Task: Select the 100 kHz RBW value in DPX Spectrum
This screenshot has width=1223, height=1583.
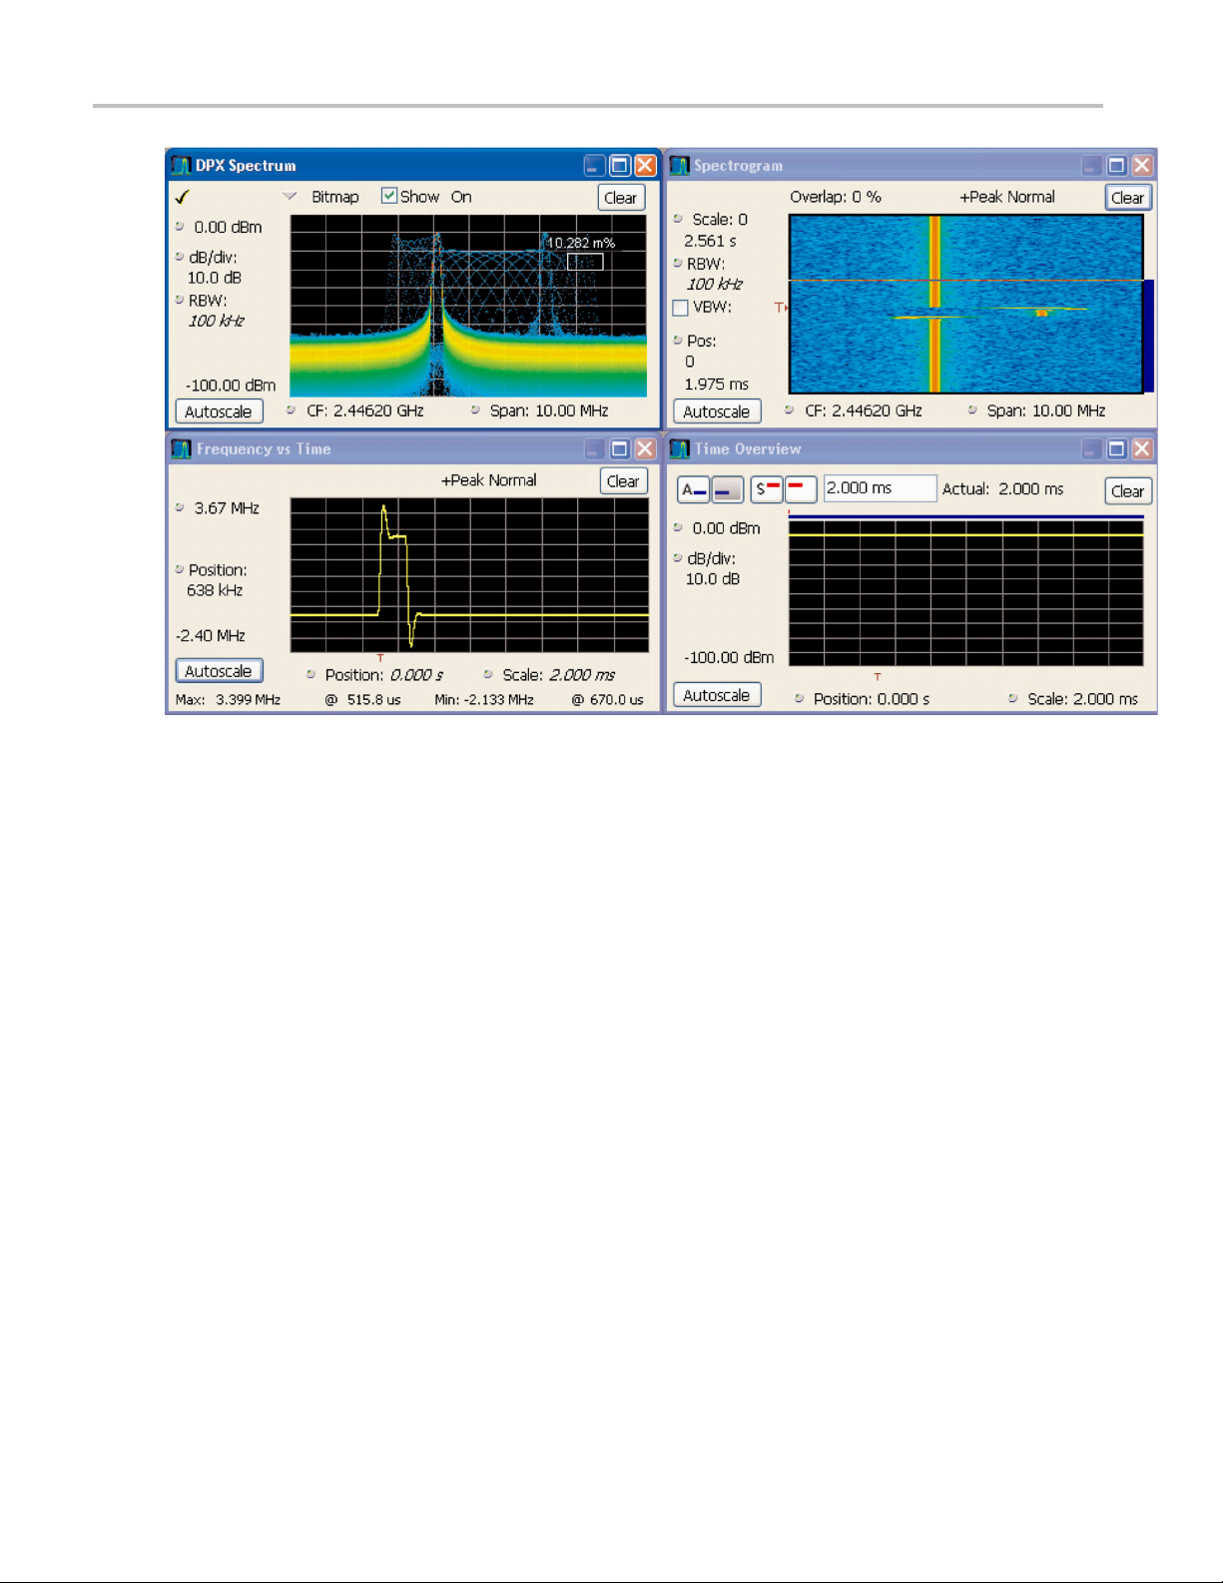Action: point(216,321)
